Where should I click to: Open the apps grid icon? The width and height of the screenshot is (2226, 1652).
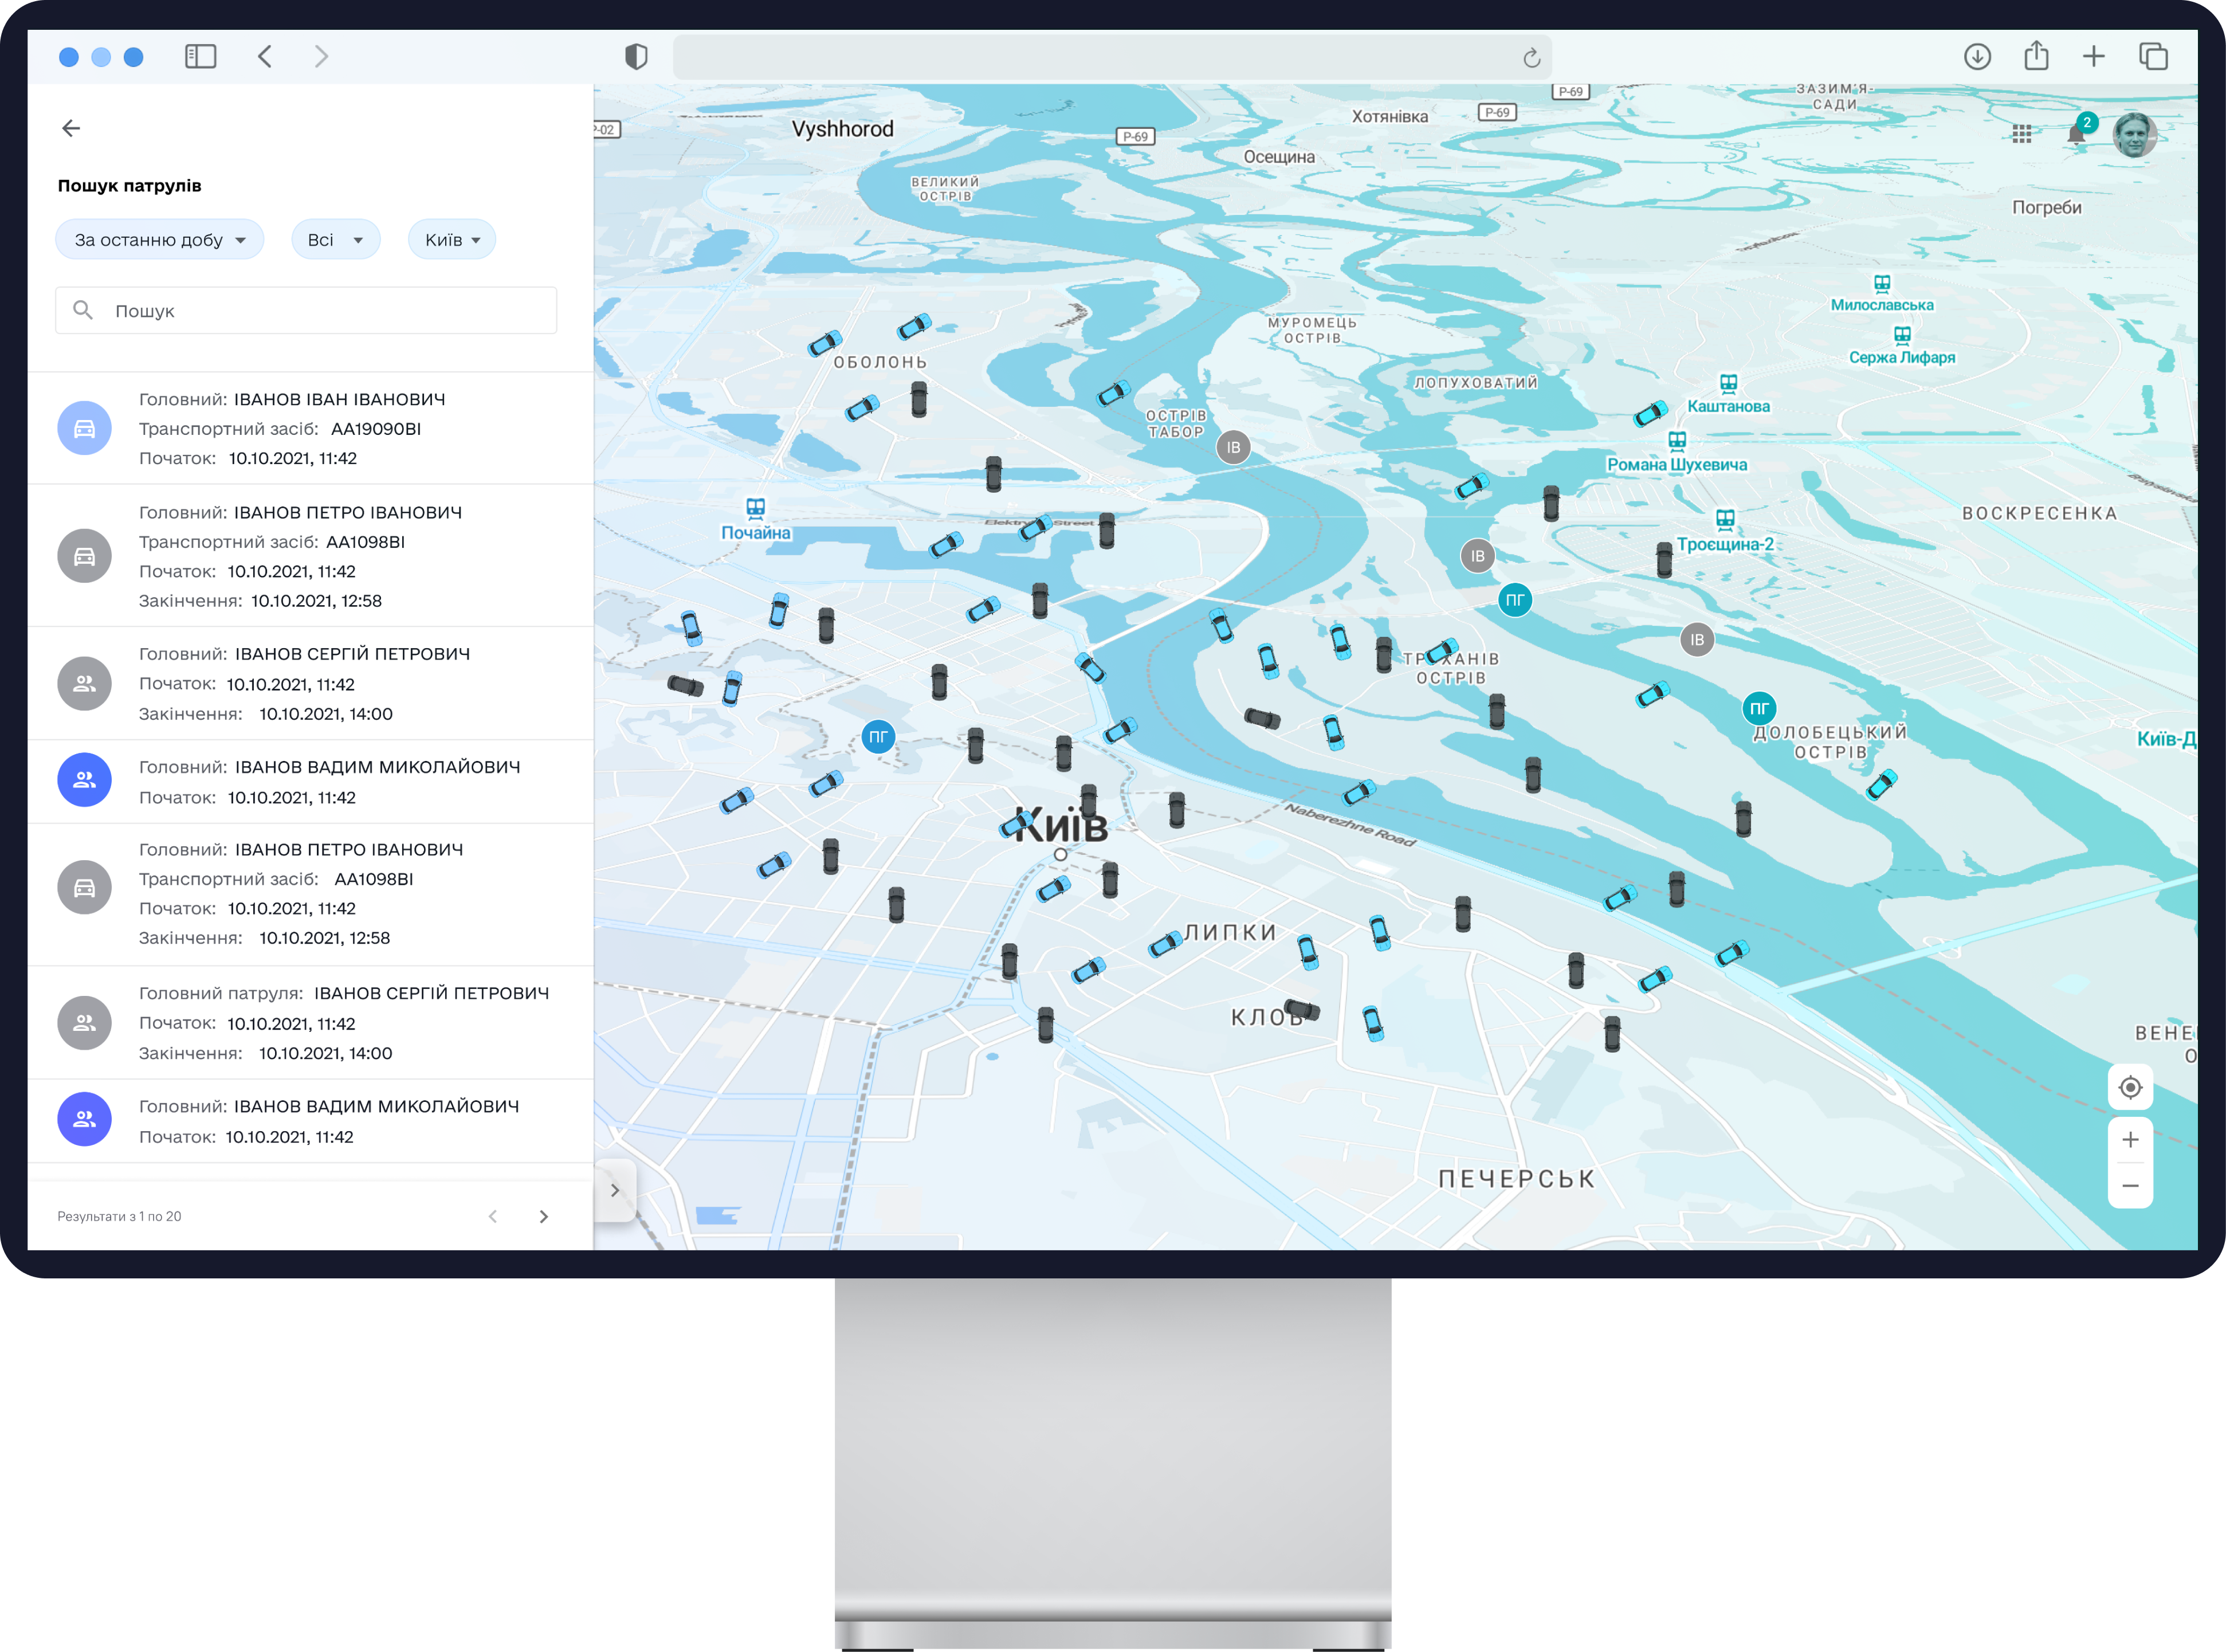(x=2022, y=134)
